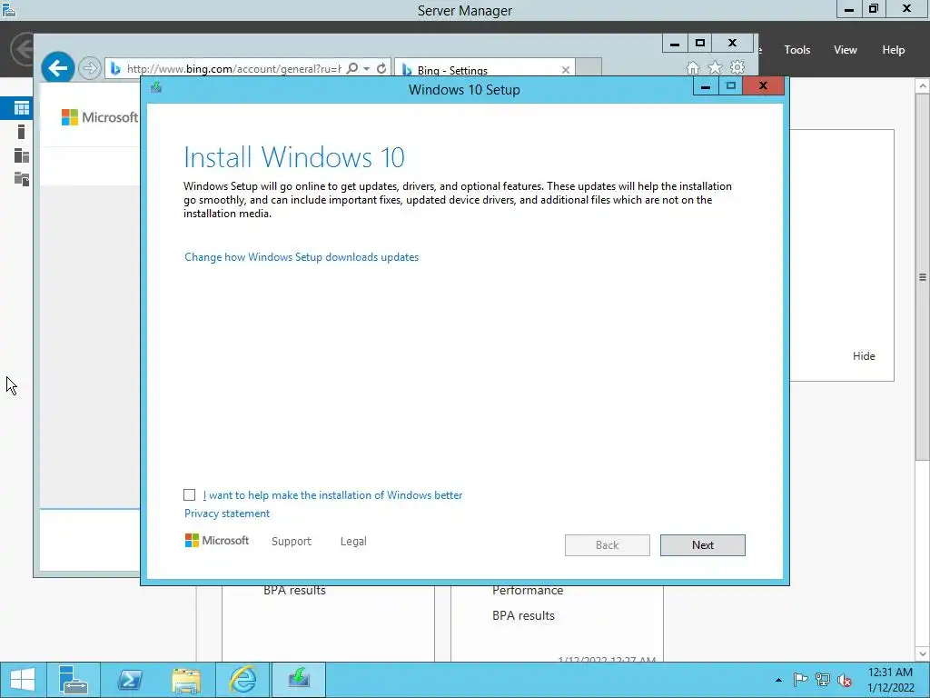Click the Server Manager scroll up arrow
Viewport: 930px width, 698px height.
[923, 86]
